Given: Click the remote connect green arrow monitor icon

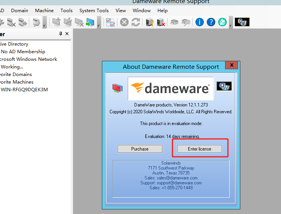Looking at the screenshot, I should tap(90, 22).
